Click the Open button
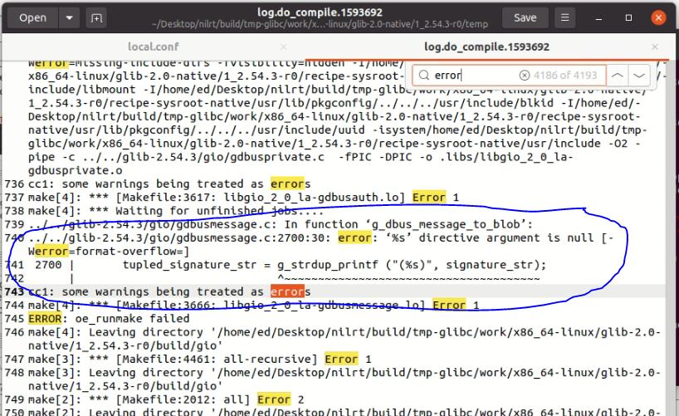The image size is (679, 416). 33,18
